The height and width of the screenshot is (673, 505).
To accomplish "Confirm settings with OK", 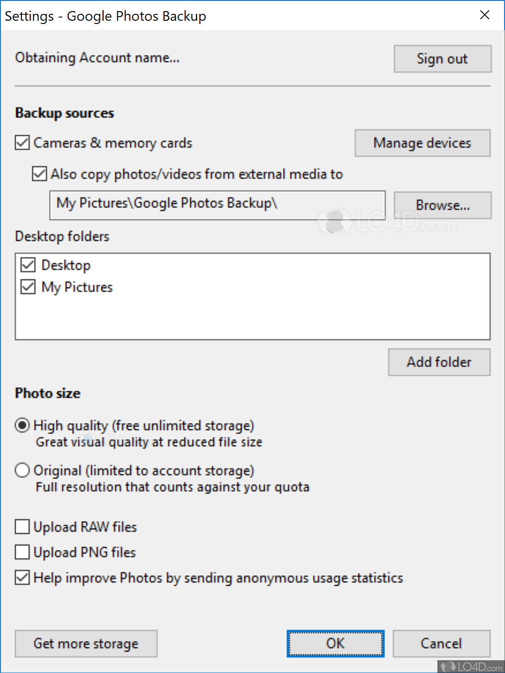I will coord(335,643).
